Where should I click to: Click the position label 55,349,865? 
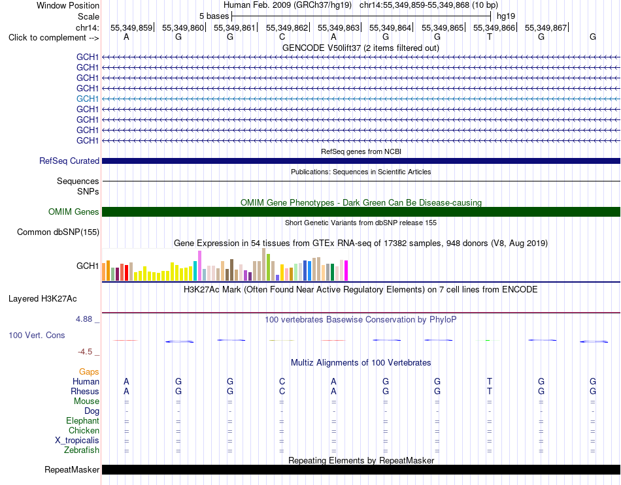pos(443,27)
